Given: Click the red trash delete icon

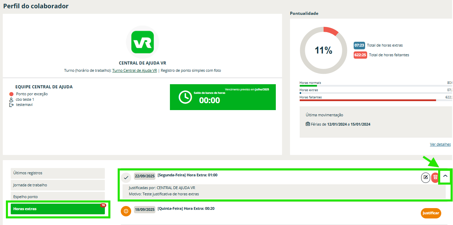Looking at the screenshot, I should [435, 177].
